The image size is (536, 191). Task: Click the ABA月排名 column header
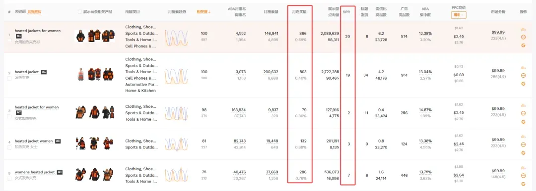click(237, 8)
